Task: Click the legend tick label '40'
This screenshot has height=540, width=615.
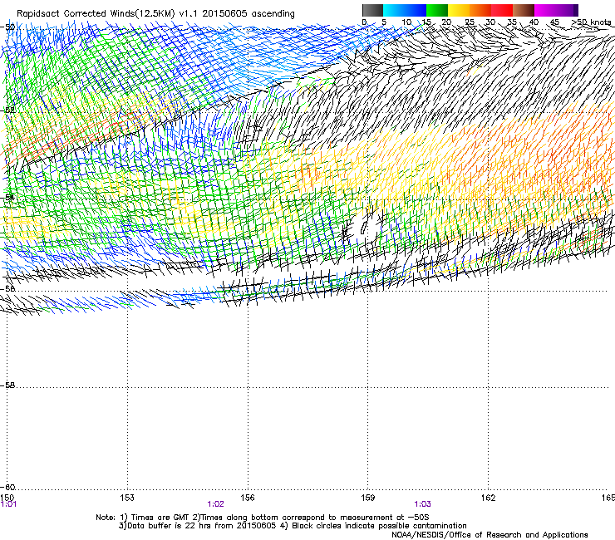Action: click(x=534, y=22)
